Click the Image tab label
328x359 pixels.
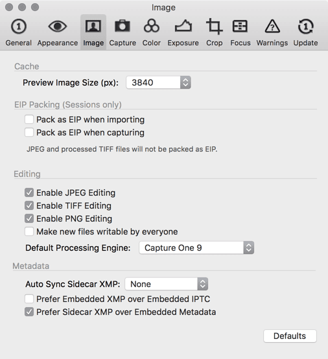click(x=93, y=43)
